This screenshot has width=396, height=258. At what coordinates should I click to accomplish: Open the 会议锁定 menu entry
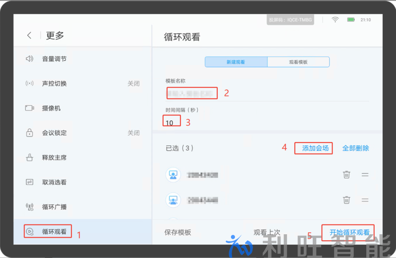pyautogui.click(x=83, y=133)
